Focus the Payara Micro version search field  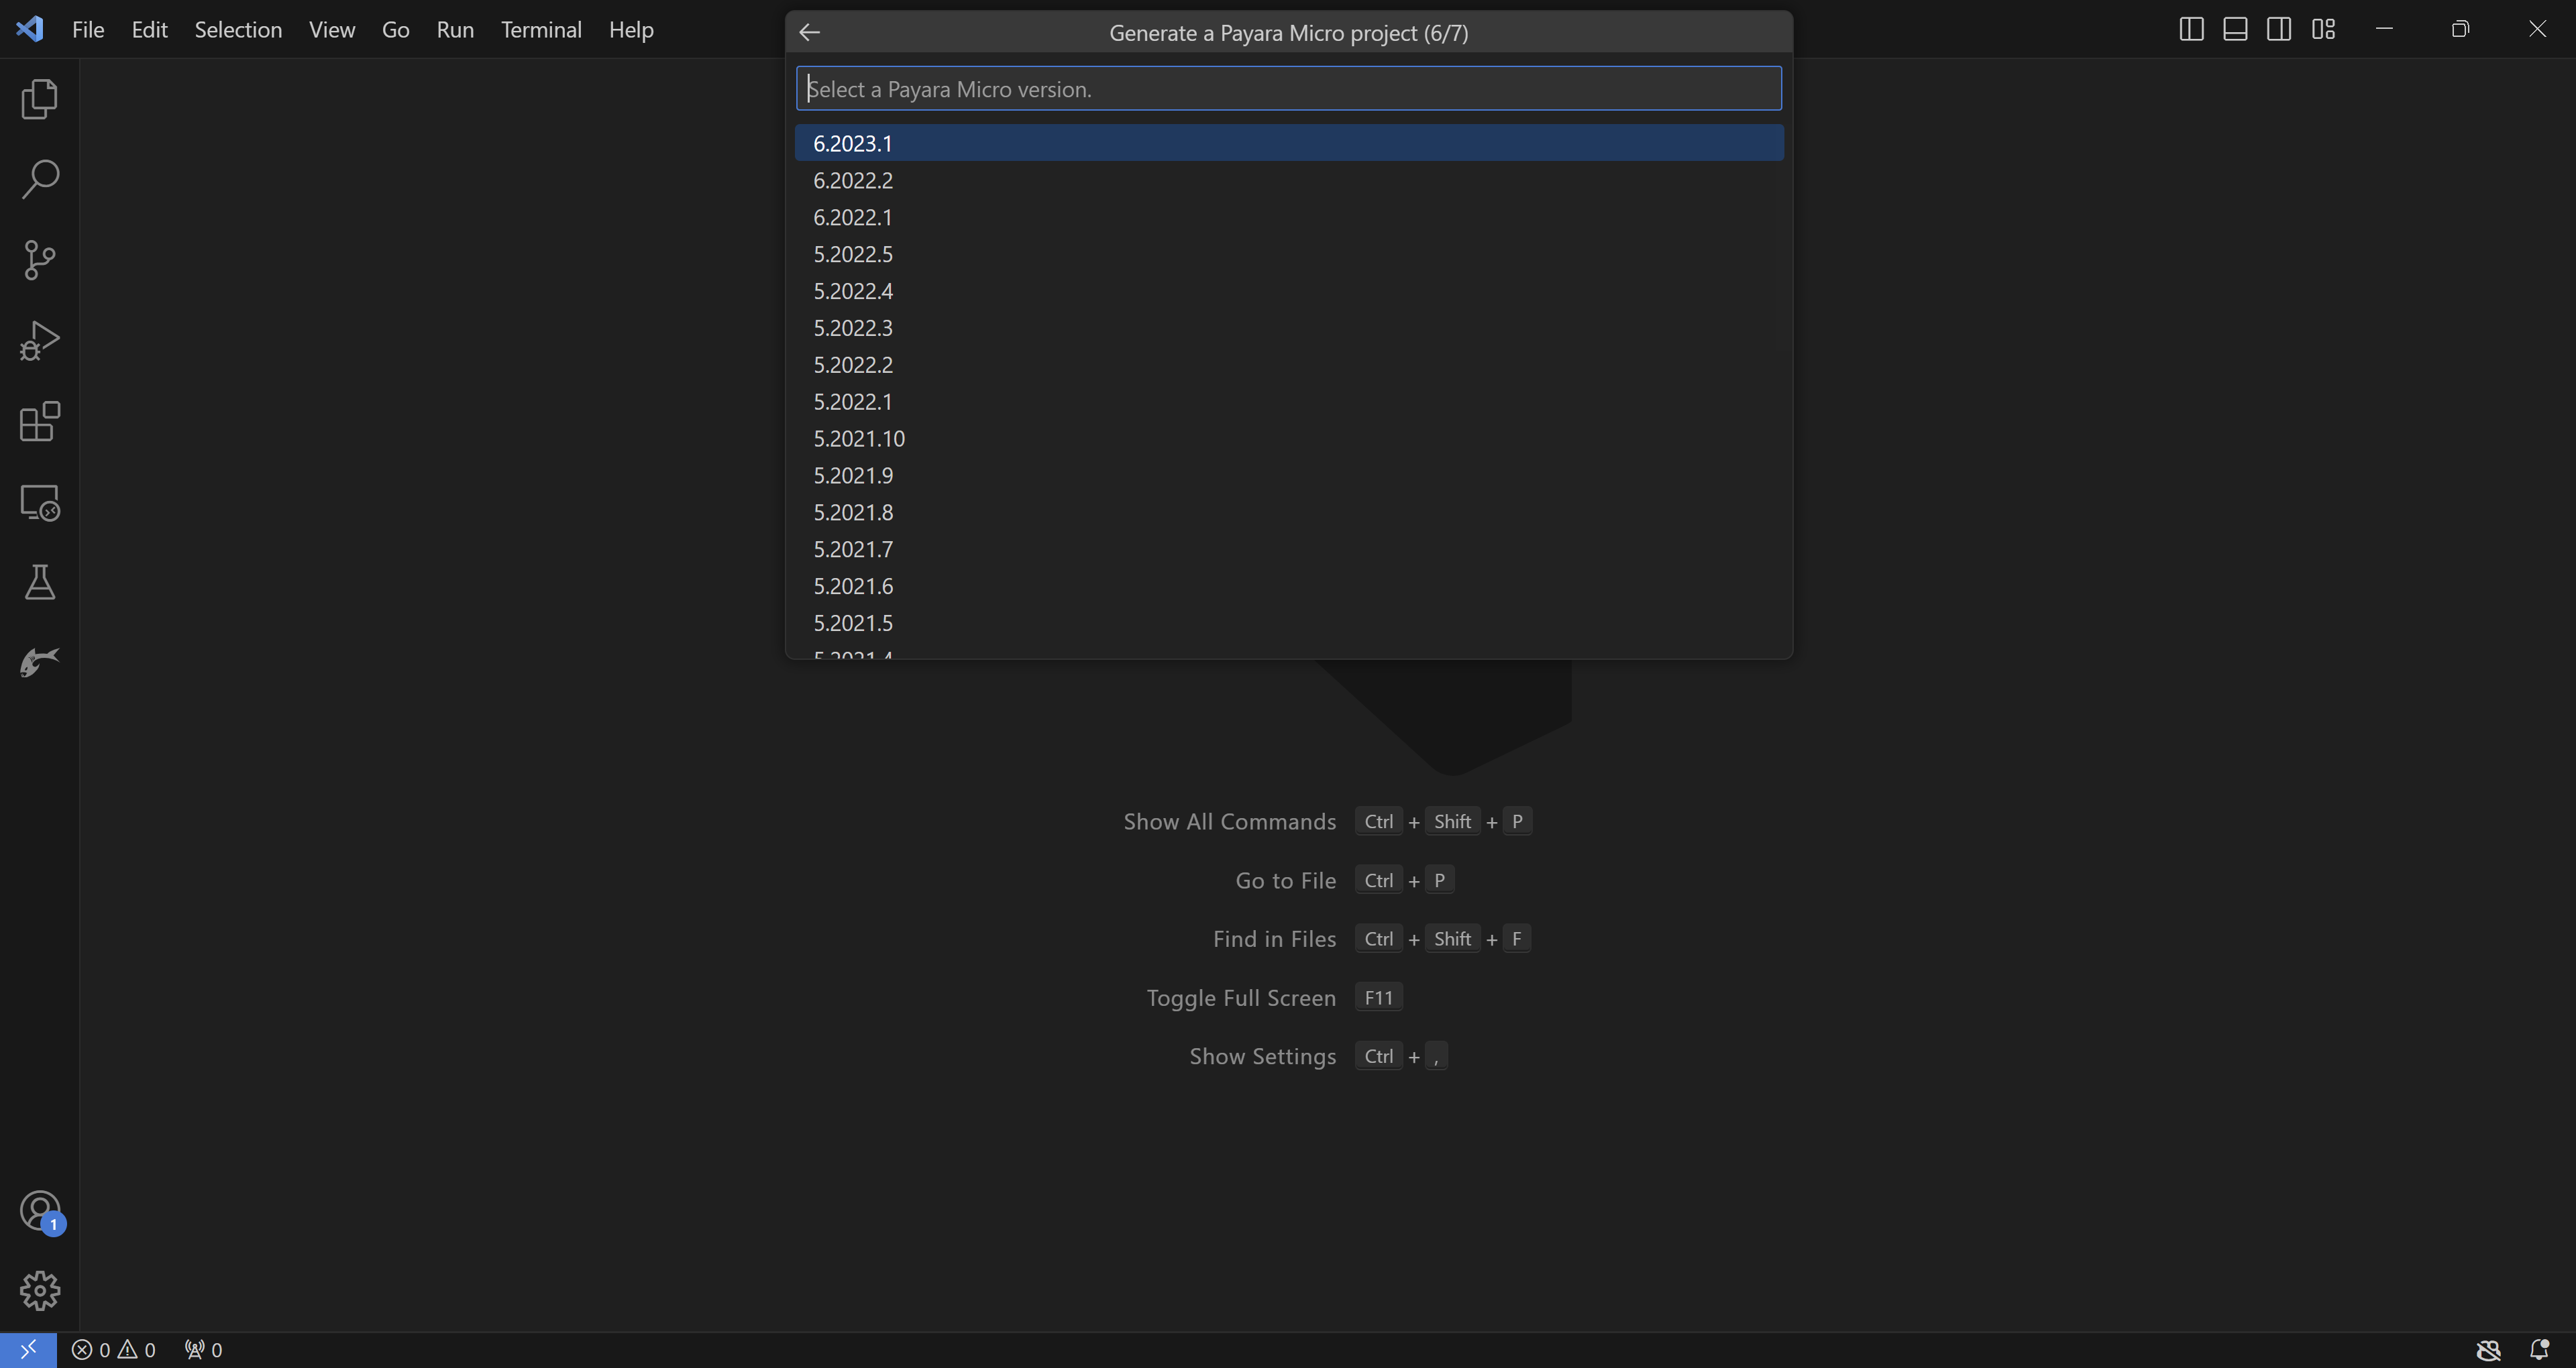[x=1288, y=89]
